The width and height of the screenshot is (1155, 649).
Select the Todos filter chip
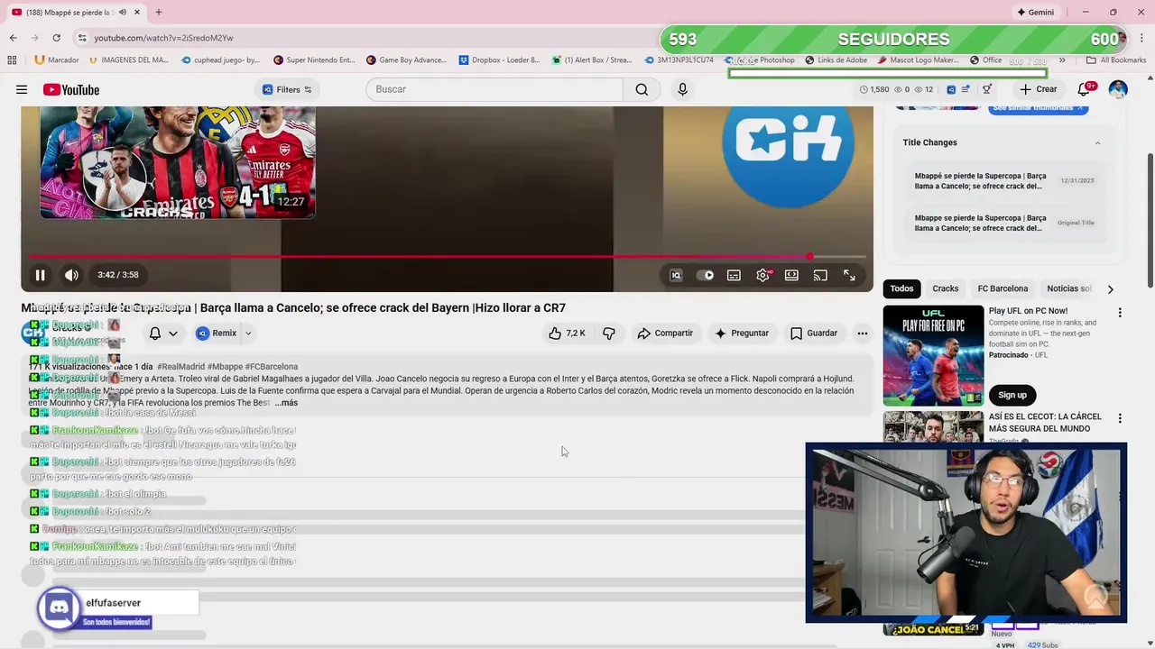click(x=901, y=288)
